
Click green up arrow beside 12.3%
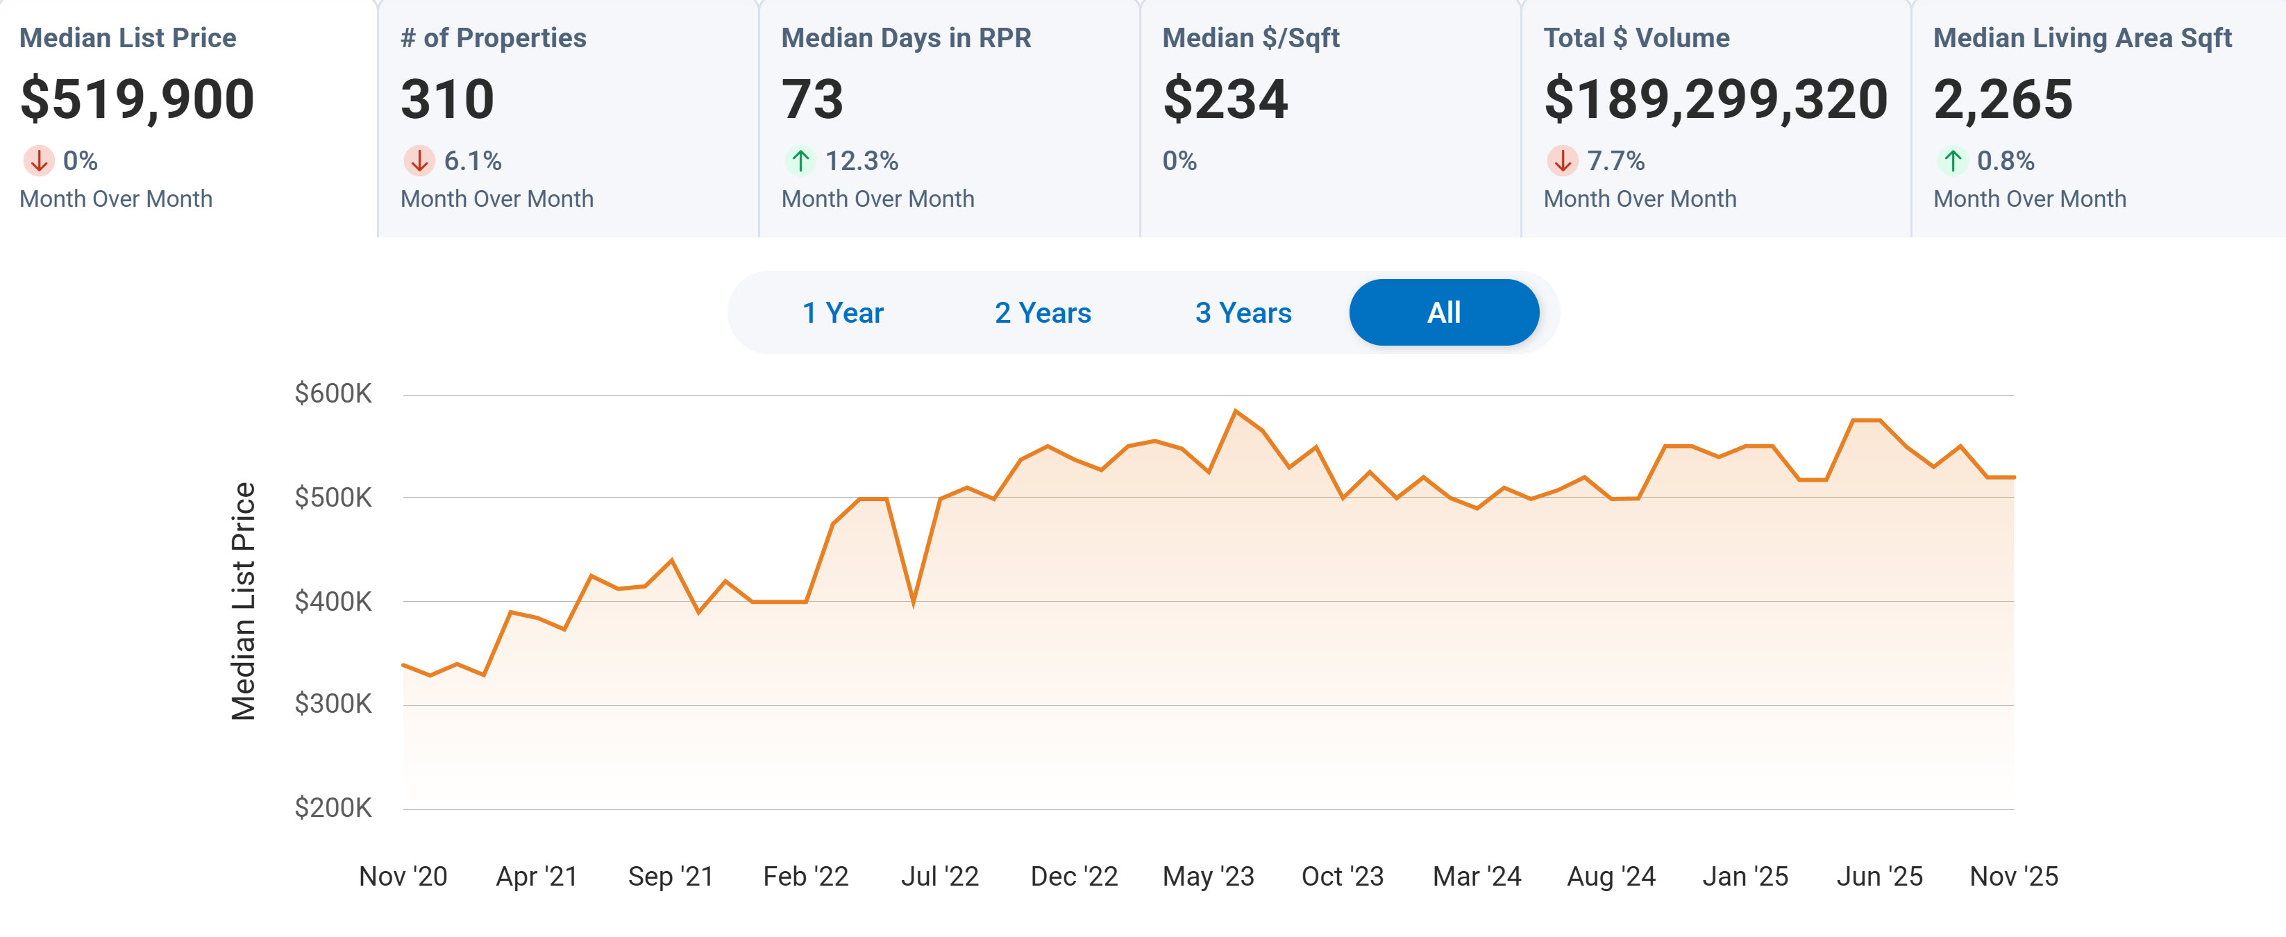tap(800, 160)
